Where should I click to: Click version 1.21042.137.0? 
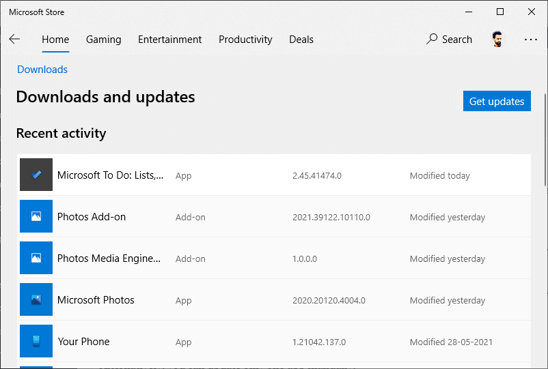(319, 342)
